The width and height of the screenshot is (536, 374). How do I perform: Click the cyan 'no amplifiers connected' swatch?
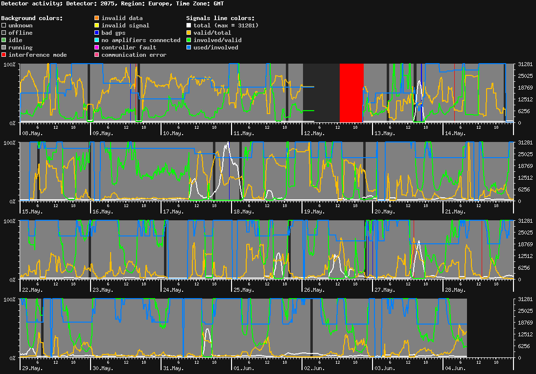[x=97, y=40]
